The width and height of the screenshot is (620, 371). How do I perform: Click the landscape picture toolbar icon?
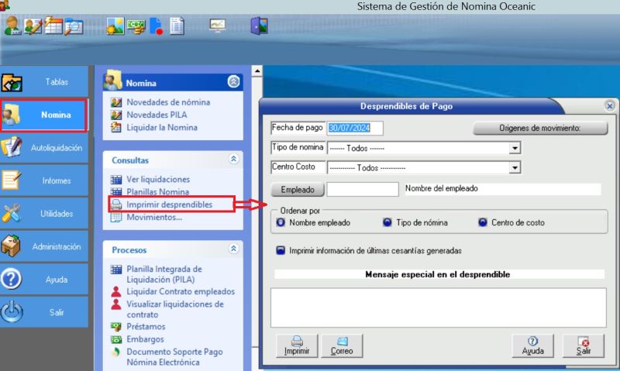click(x=115, y=26)
